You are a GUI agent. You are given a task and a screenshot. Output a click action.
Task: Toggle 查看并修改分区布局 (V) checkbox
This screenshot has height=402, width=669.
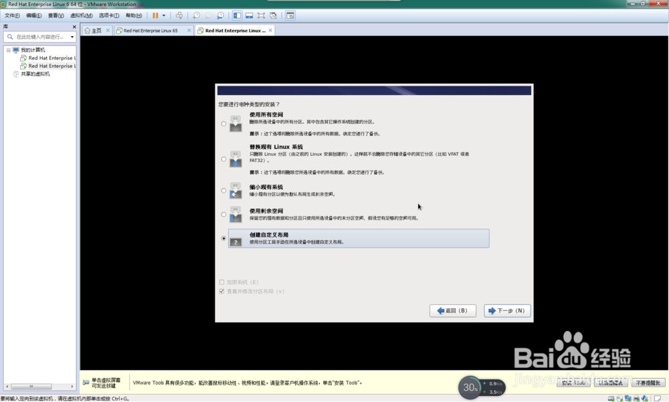click(x=221, y=292)
